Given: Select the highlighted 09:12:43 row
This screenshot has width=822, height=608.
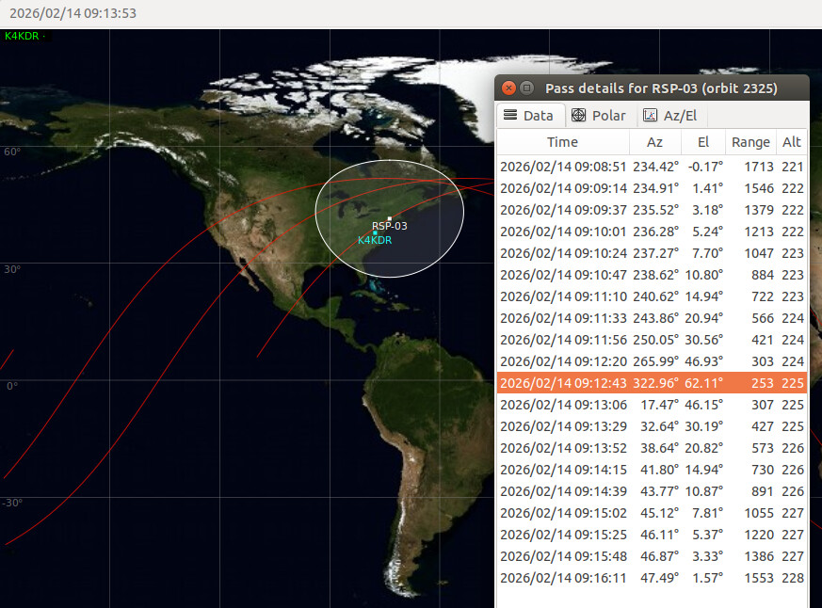Looking at the screenshot, I should 650,383.
